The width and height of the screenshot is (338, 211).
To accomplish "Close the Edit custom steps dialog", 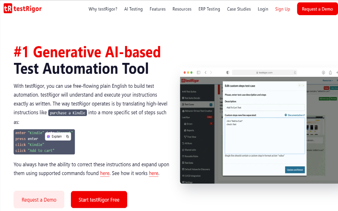I will (303, 86).
